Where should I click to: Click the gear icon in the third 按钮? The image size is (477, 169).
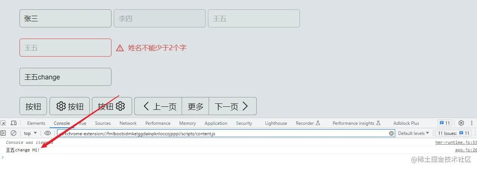120,106
